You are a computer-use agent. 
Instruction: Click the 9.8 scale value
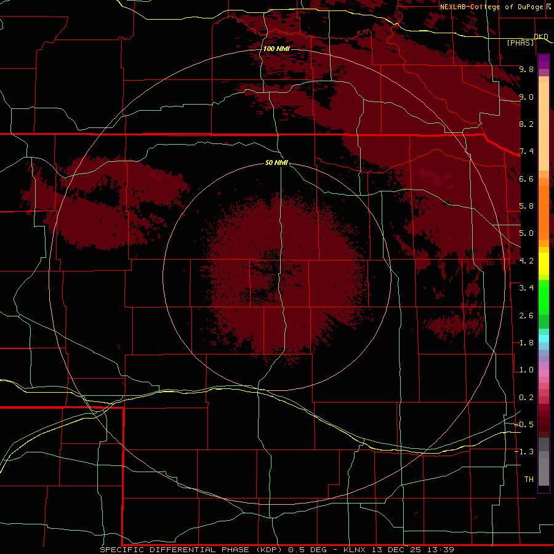(526, 69)
